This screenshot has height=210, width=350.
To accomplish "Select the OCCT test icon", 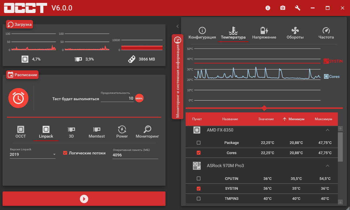I will (21, 129).
